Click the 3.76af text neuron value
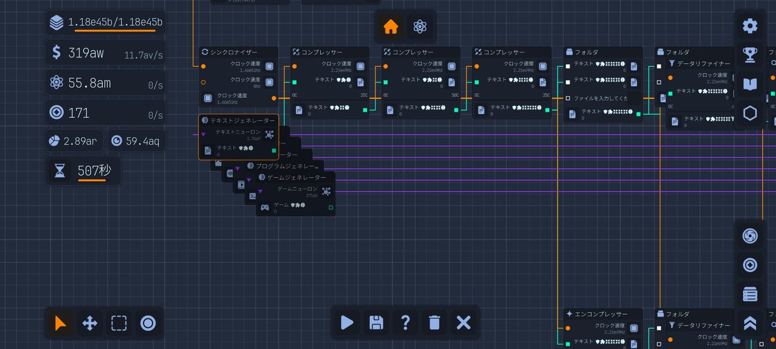This screenshot has width=776, height=349. pyautogui.click(x=253, y=138)
